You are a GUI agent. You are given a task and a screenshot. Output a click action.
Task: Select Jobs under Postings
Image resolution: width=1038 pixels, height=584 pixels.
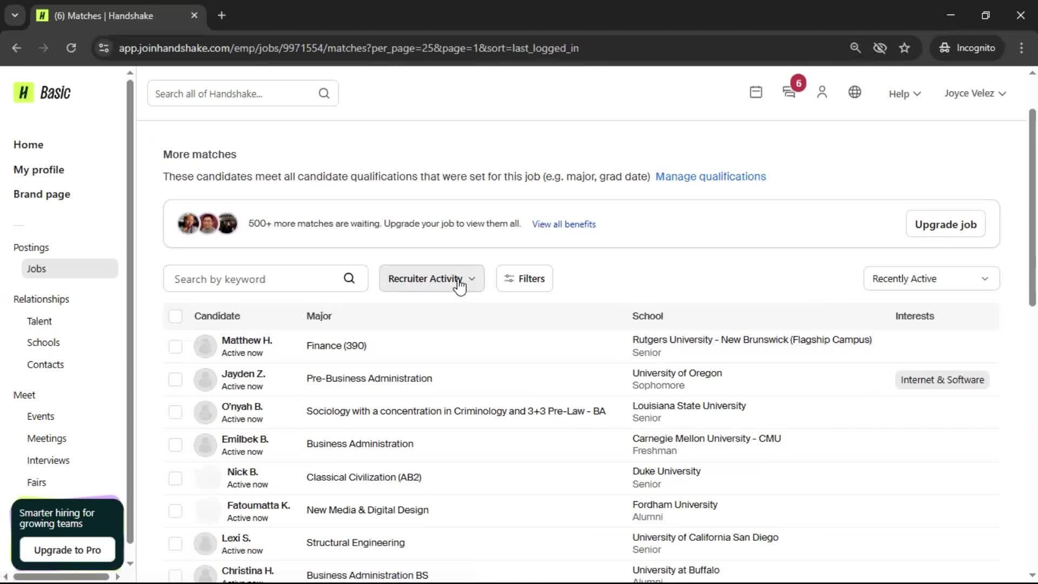point(70,269)
